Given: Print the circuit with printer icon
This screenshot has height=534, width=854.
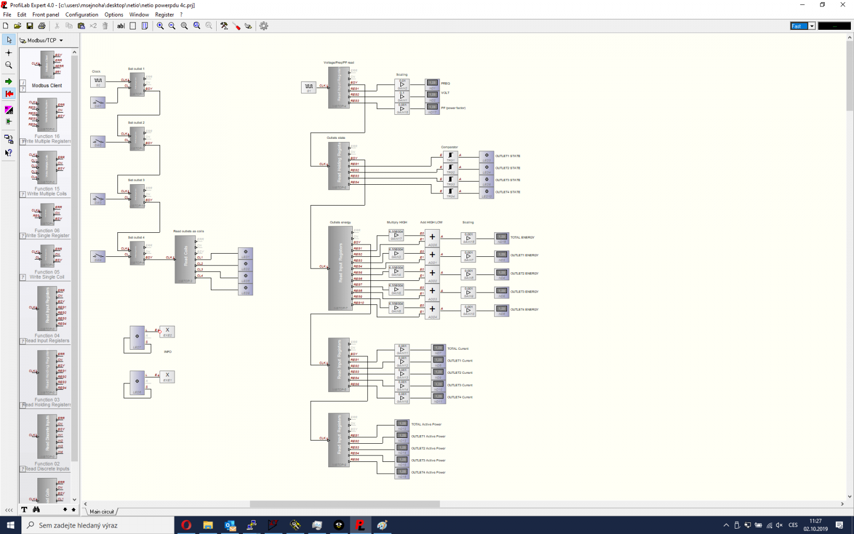Looking at the screenshot, I should 42,26.
